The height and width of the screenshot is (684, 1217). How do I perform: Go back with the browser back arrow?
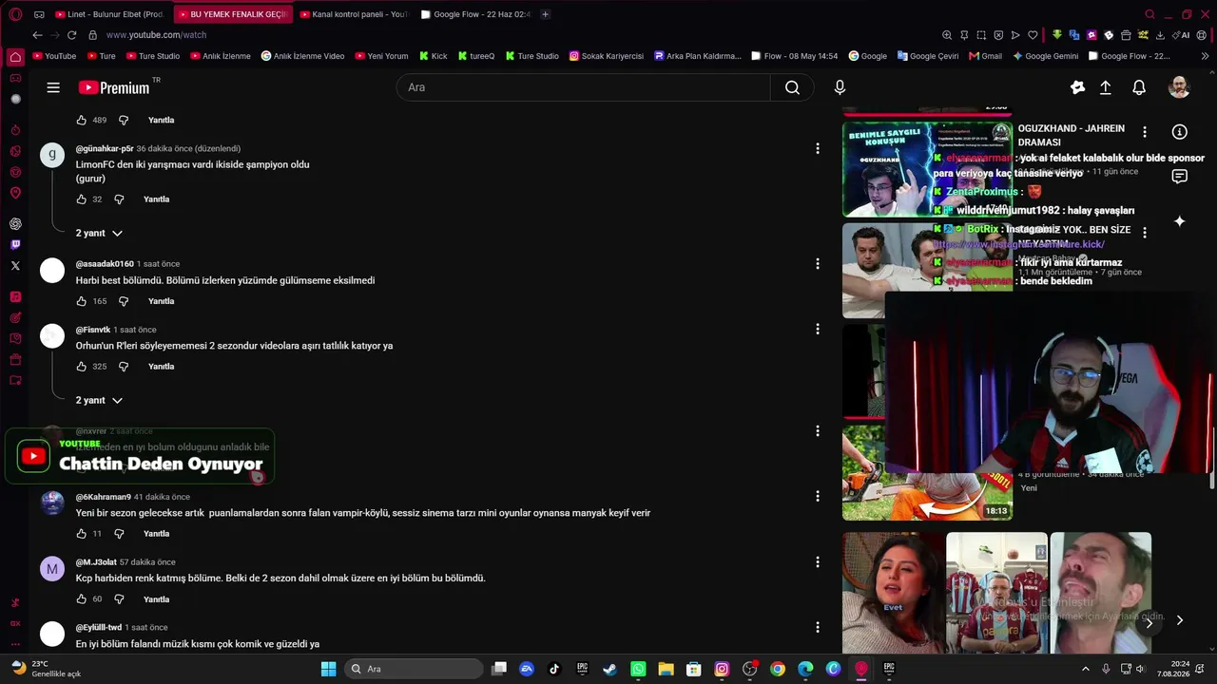coord(37,35)
